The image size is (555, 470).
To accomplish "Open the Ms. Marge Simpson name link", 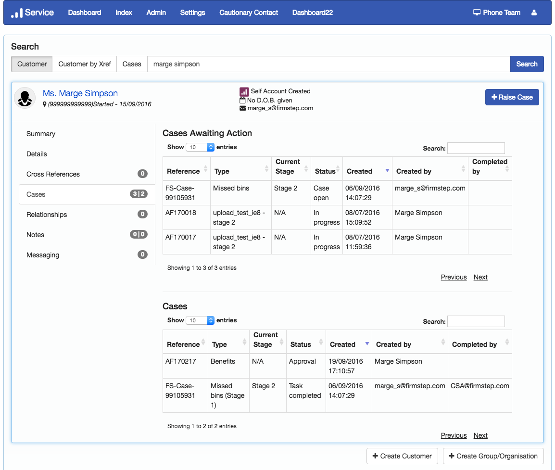I will (x=80, y=93).
